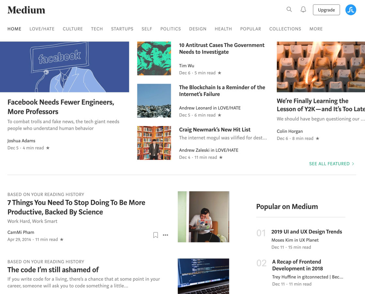Click star beside Tim Wu's 5 min read
This screenshot has width=365, height=294.
tap(219, 73)
